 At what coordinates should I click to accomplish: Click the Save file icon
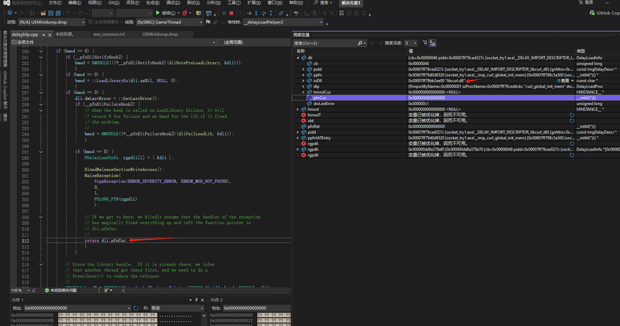[51, 13]
